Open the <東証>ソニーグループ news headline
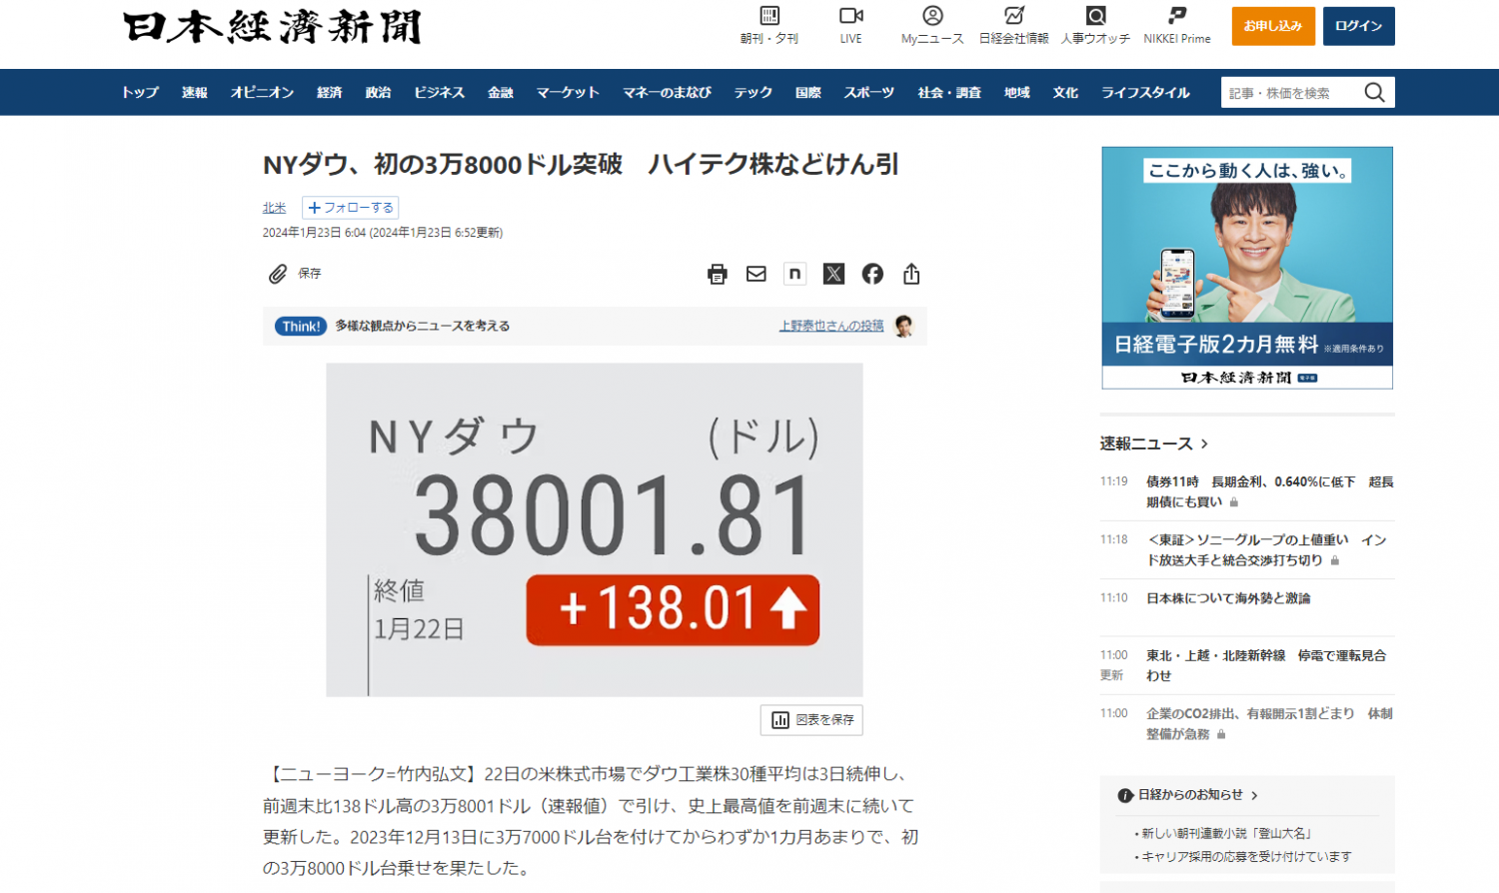Screen dimensions: 1499x893 [1266, 550]
